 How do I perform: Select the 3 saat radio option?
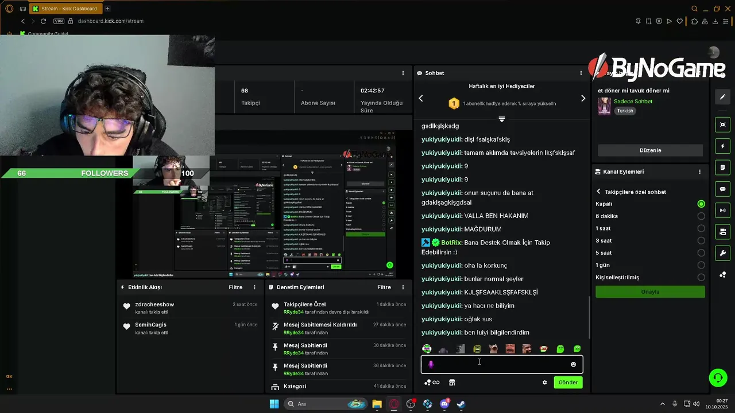pos(701,241)
